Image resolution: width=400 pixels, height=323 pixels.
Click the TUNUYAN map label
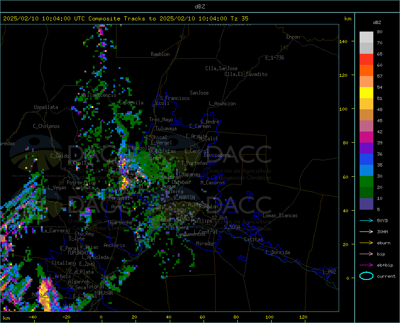coord(103,293)
